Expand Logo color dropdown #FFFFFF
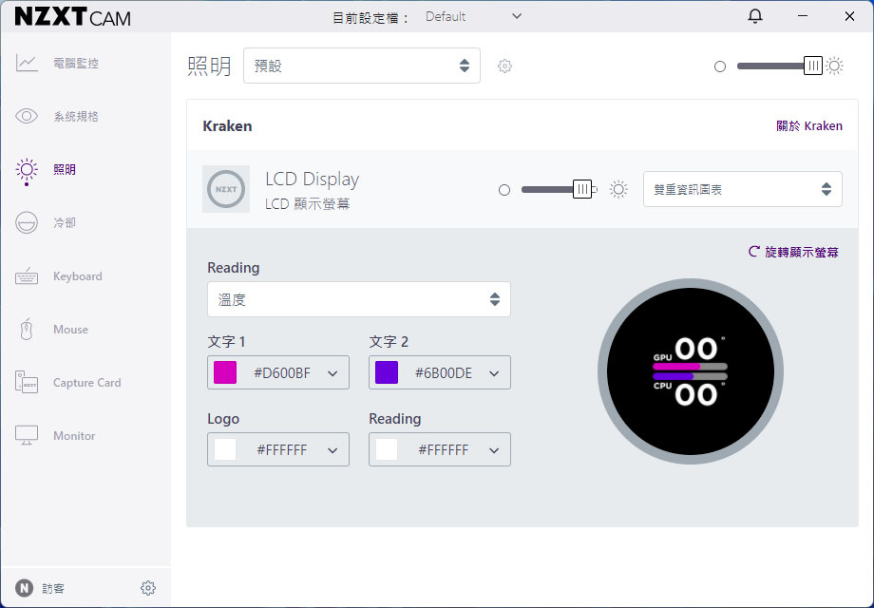The height and width of the screenshot is (608, 874). (278, 449)
